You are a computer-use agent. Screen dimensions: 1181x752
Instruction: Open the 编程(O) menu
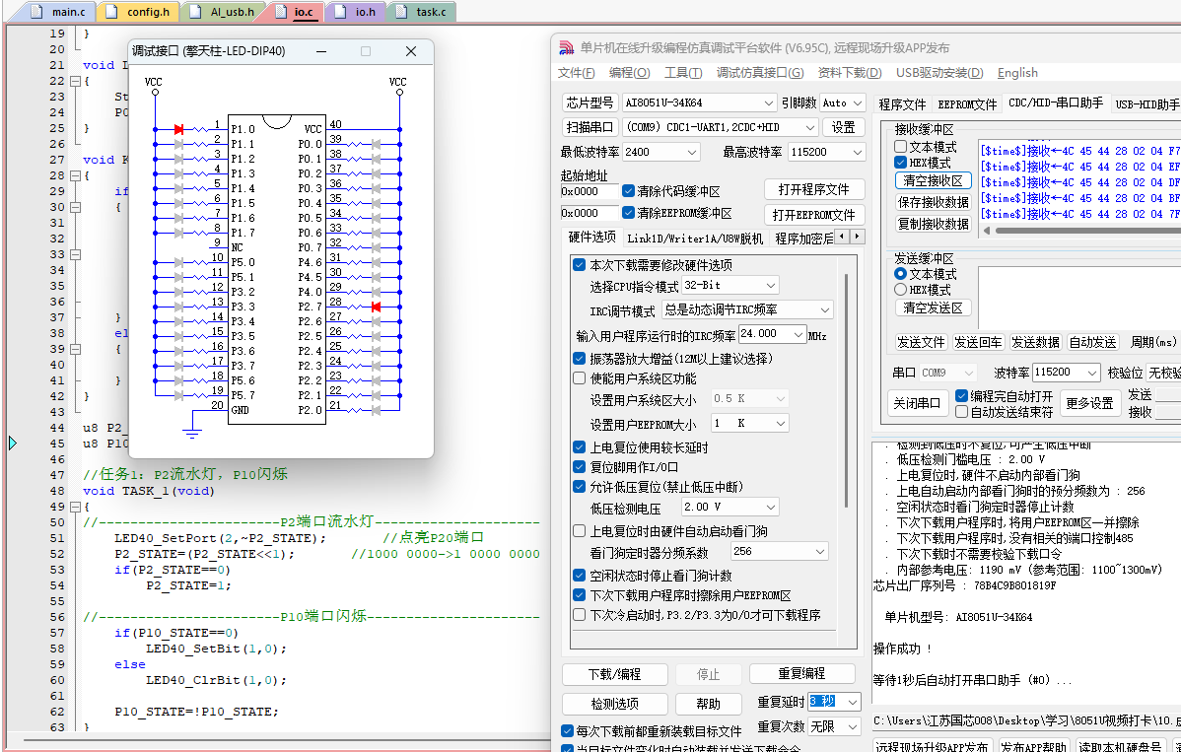coord(630,73)
